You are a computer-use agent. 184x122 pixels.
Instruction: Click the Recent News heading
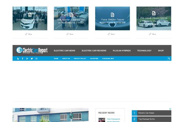[106, 113]
